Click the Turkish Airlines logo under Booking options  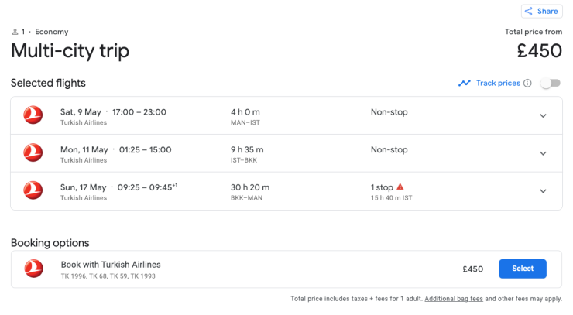33,269
